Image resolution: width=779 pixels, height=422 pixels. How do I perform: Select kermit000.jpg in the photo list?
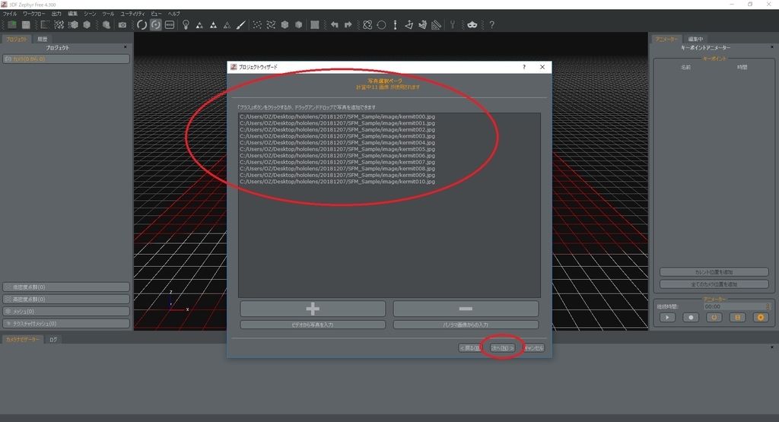coord(337,116)
